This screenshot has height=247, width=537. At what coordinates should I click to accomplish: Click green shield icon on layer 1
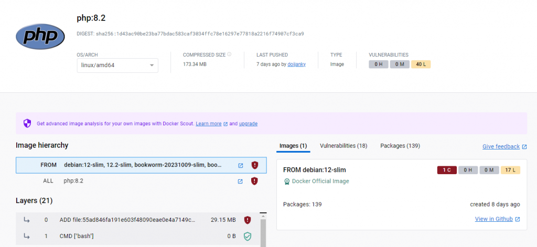pos(248,236)
